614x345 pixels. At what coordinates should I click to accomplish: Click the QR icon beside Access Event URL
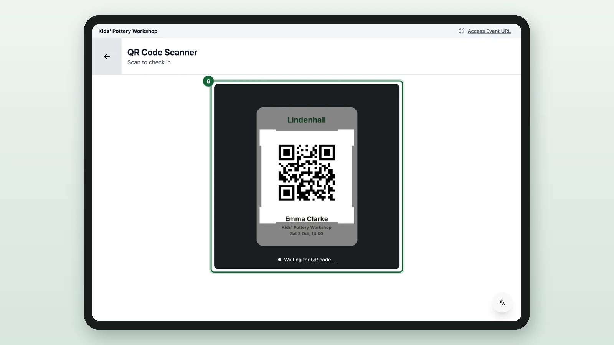point(462,31)
